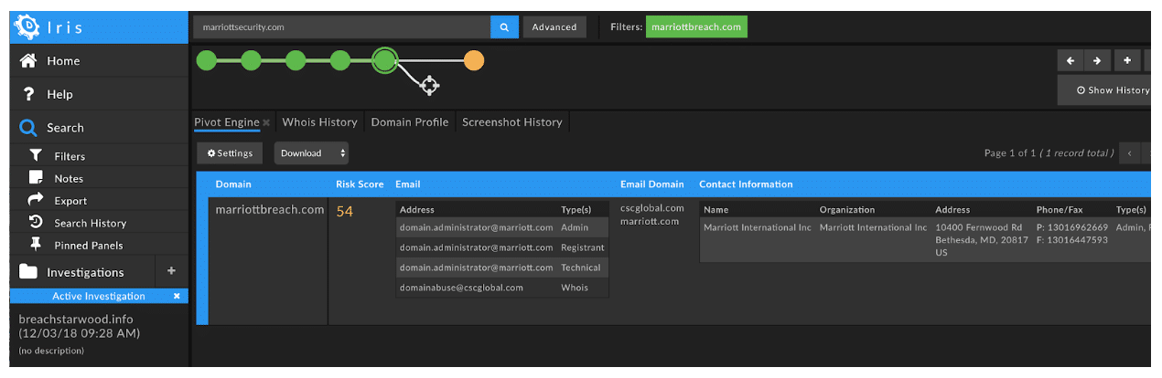Open Advanced search options
This screenshot has width=1162, height=378.
(x=554, y=27)
